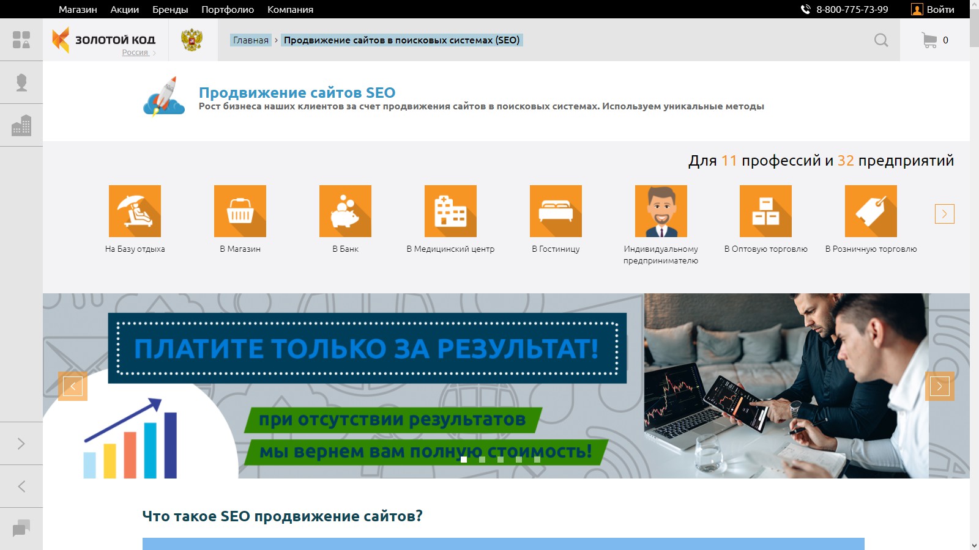Open the В Розничную торговлю label link
Image resolution: width=979 pixels, height=550 pixels.
[x=871, y=249]
